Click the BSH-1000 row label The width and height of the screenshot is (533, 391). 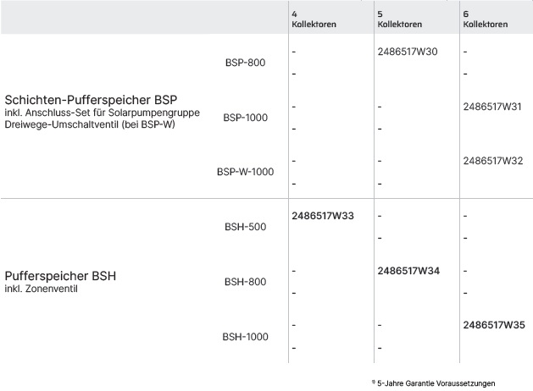(x=246, y=336)
